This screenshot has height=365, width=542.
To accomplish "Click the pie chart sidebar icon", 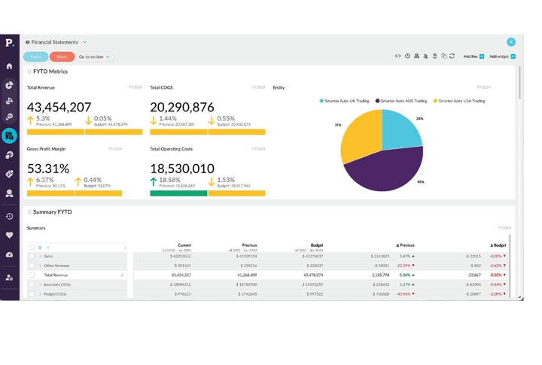I will click(x=10, y=85).
